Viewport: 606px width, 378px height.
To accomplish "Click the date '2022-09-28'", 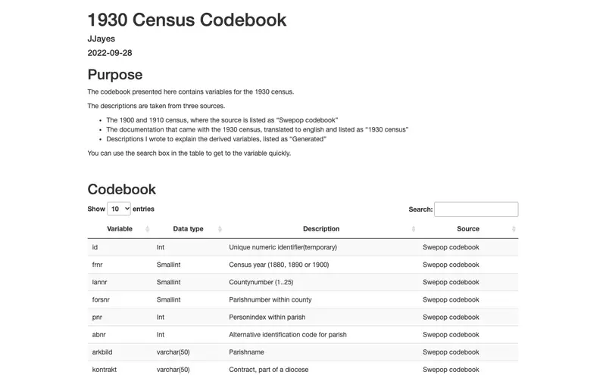I will pos(110,53).
